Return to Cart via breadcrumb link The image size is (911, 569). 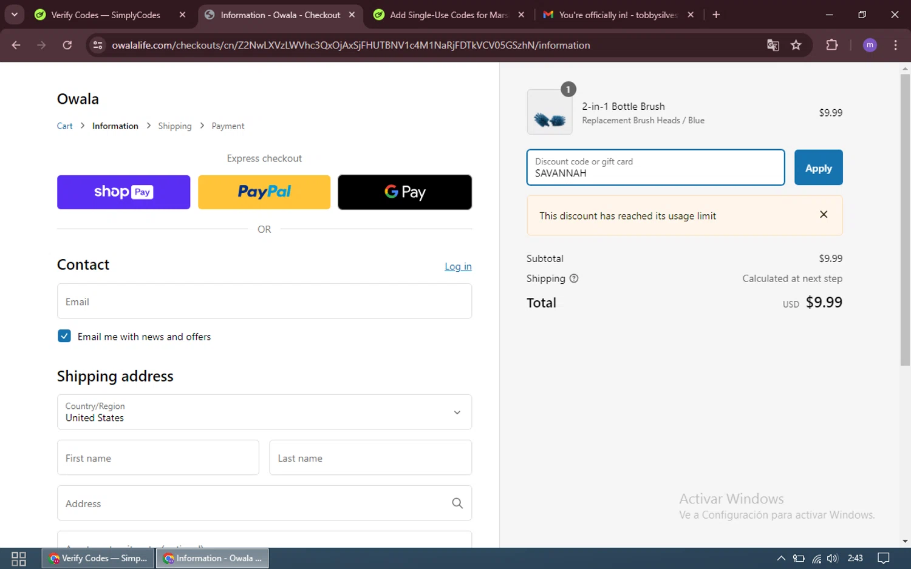coord(64,126)
